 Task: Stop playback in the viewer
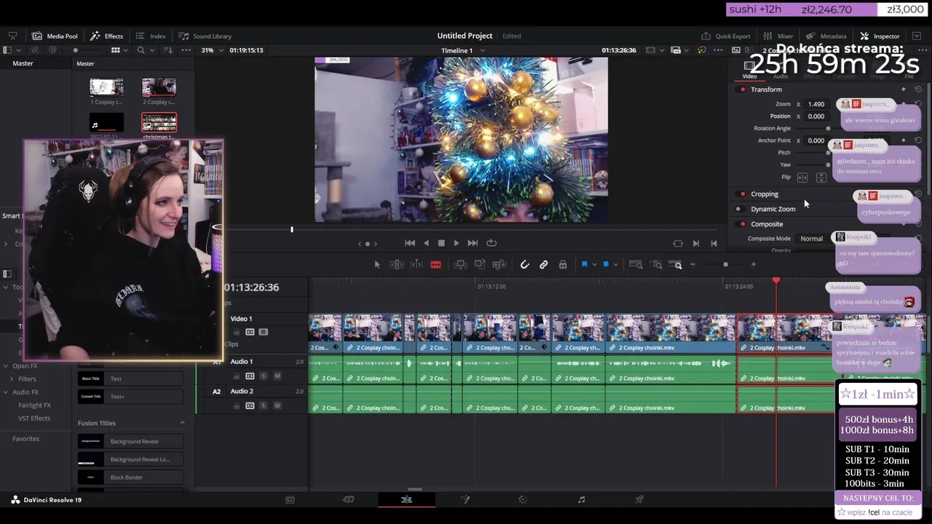[441, 243]
